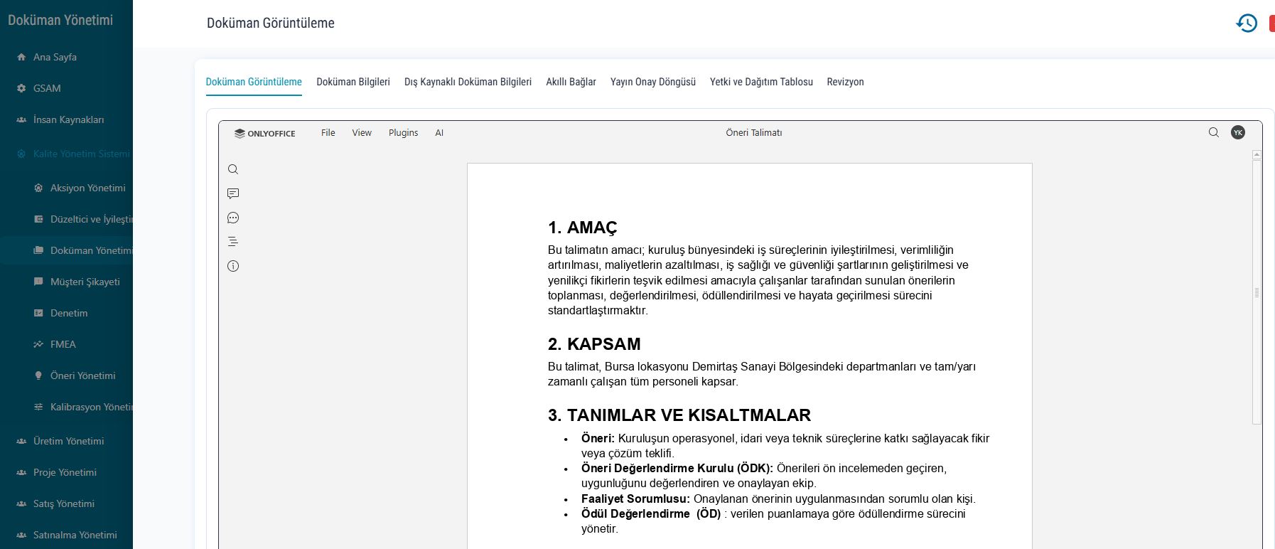Select Yetki ve Dağıtım Tablosu tab

761,82
